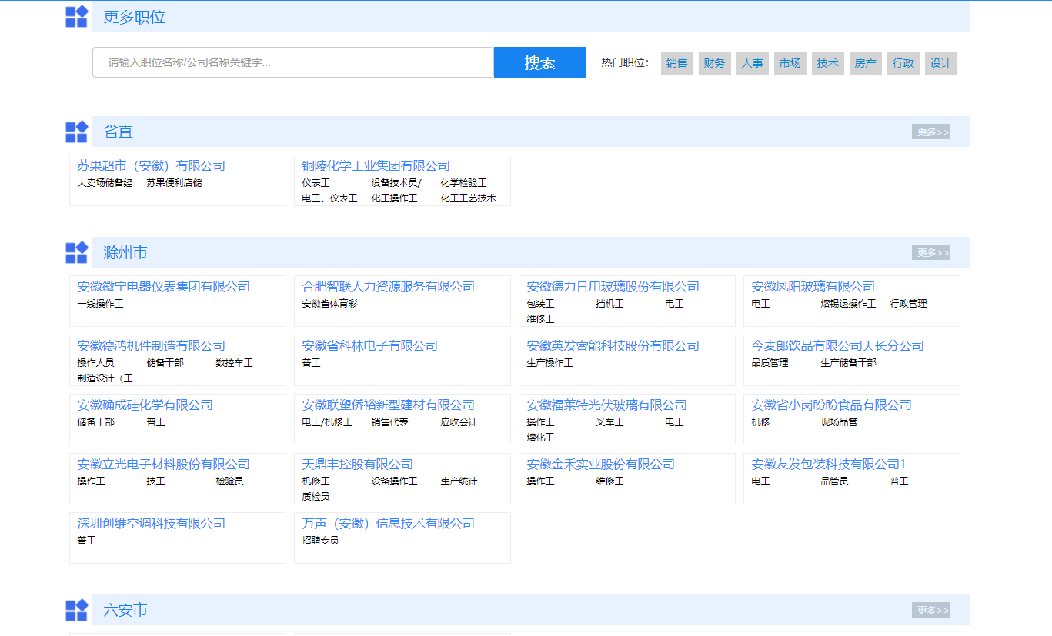Image resolution: width=1052 pixels, height=636 pixels.
Task: Click the 设备技术员/ job
Action: pos(396,183)
